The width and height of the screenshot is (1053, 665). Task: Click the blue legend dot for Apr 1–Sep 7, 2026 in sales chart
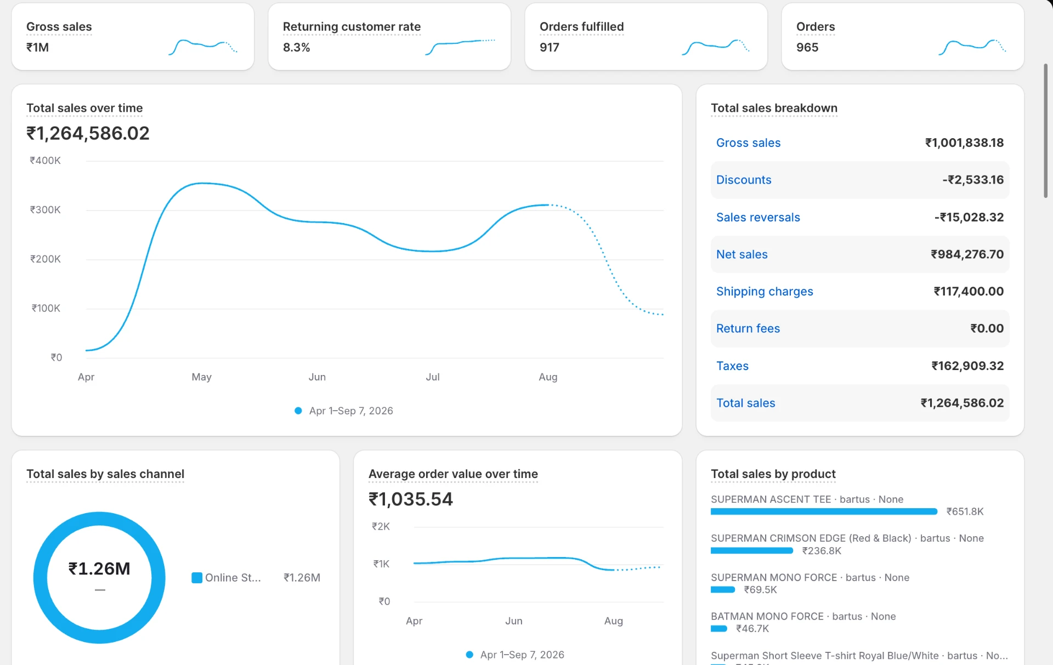point(298,411)
